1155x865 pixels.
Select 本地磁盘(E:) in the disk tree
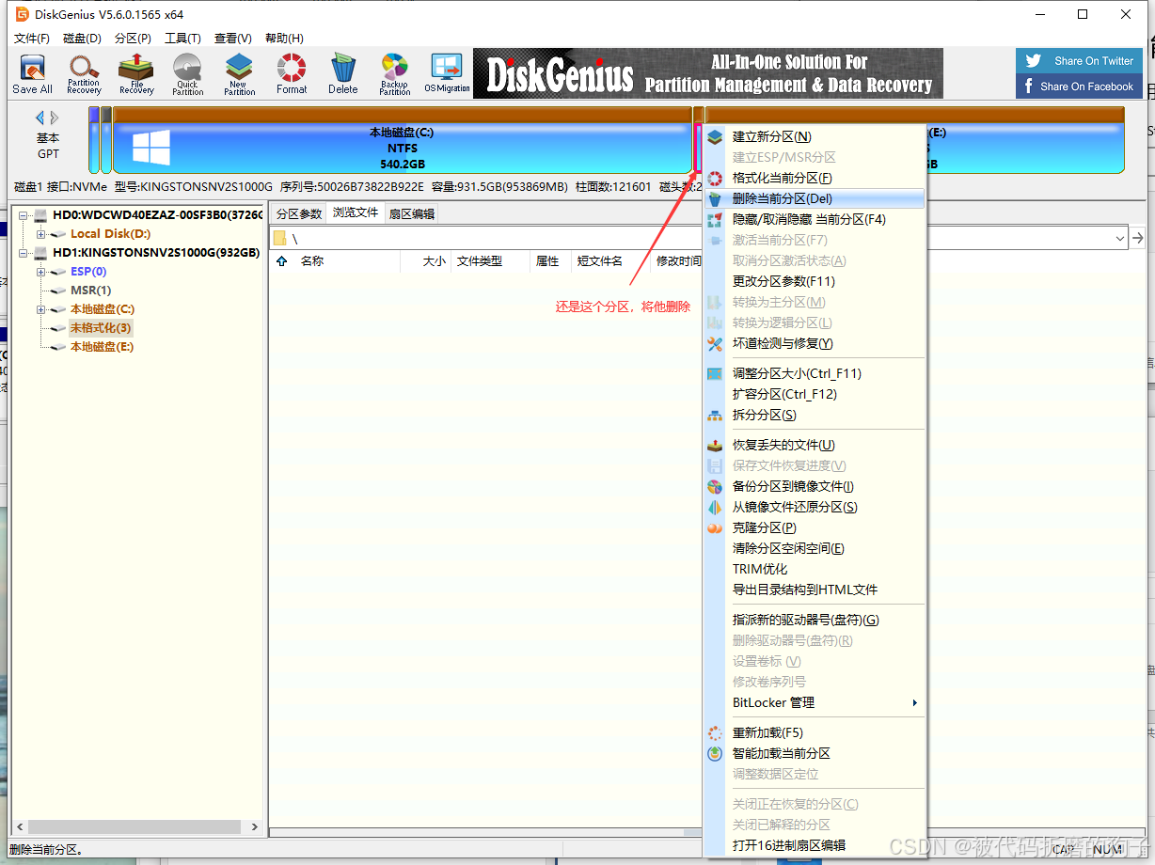pyautogui.click(x=102, y=347)
